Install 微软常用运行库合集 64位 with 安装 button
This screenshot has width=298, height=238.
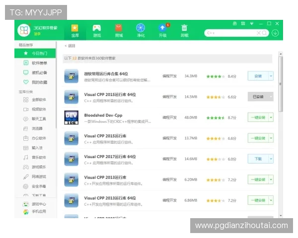coord(258,76)
